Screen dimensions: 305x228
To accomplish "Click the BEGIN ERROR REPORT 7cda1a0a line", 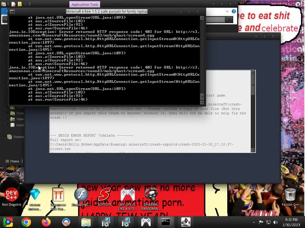I will [92, 135].
